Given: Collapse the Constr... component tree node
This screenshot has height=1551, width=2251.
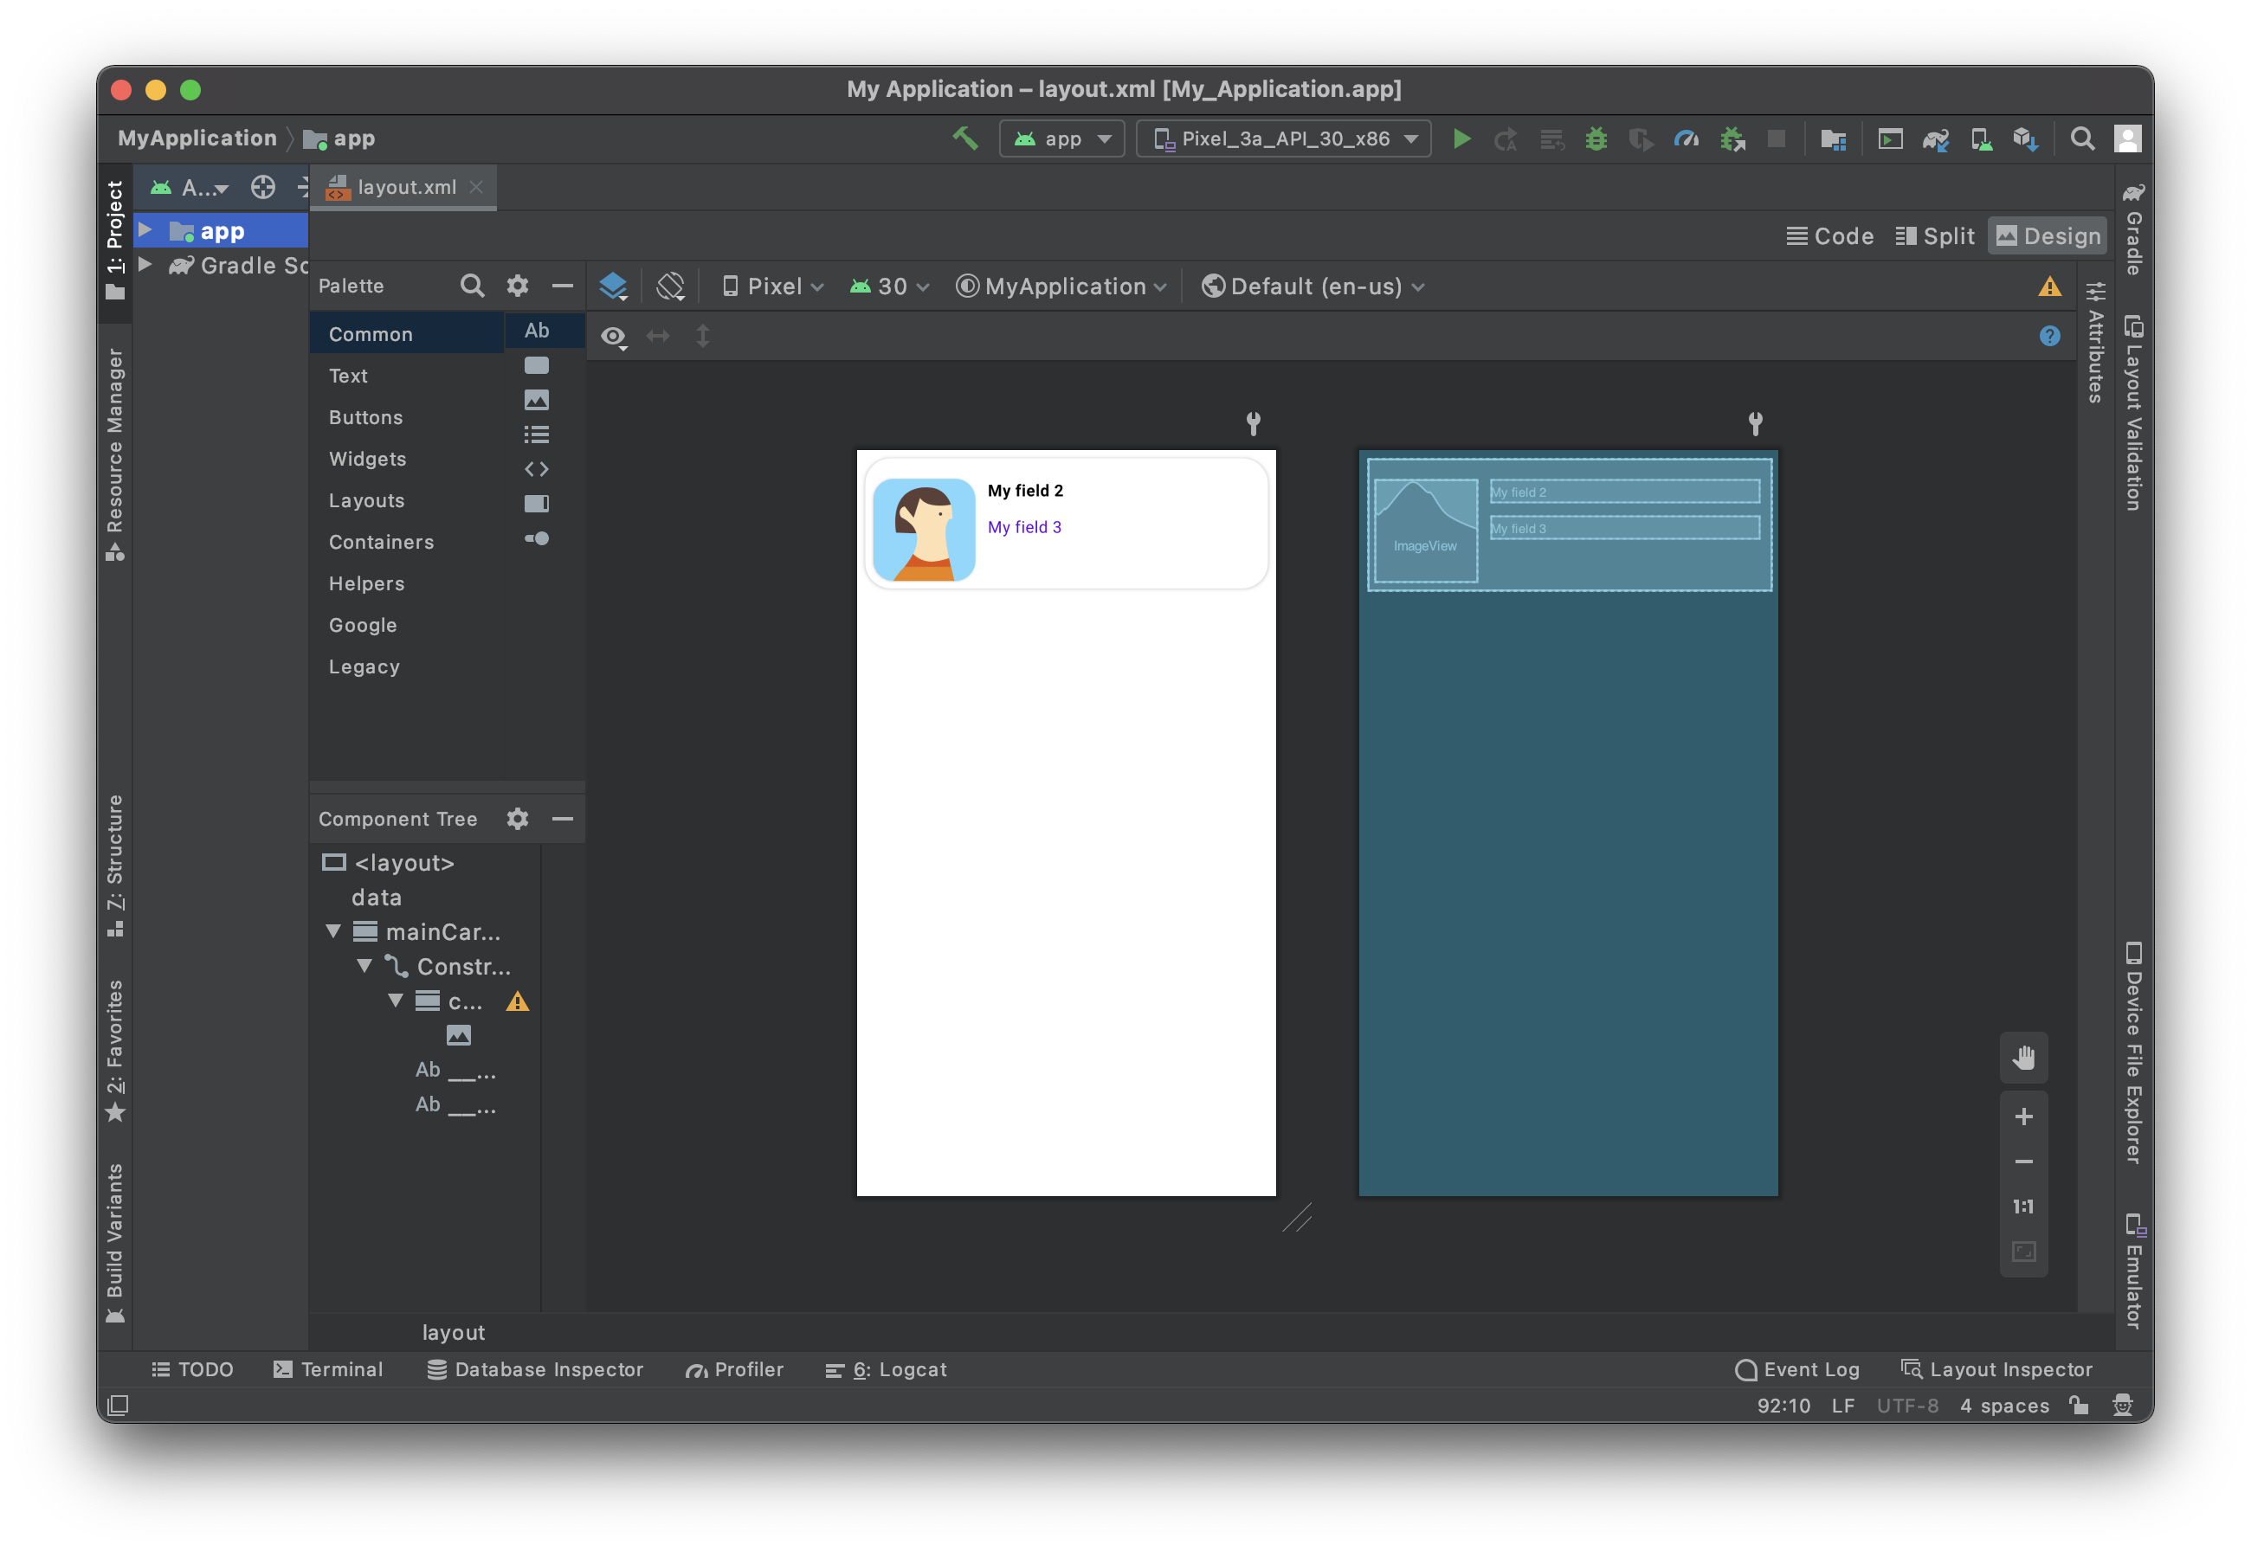Looking at the screenshot, I should pyautogui.click(x=364, y=967).
